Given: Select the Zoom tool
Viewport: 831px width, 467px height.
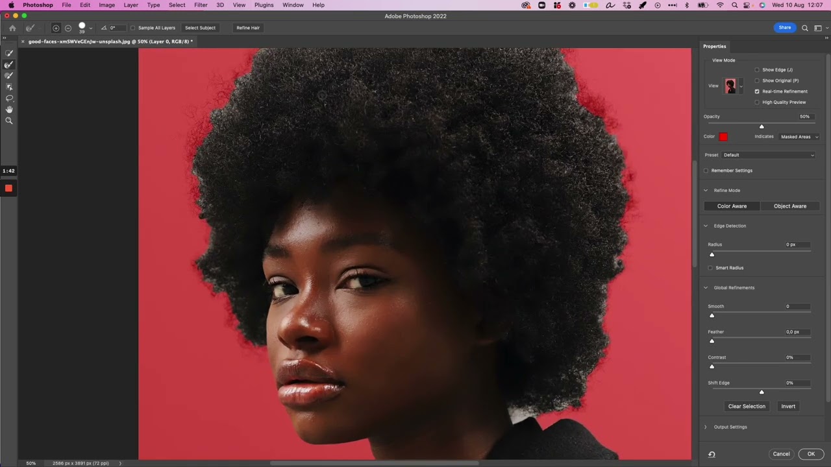Looking at the screenshot, I should coord(9,121).
